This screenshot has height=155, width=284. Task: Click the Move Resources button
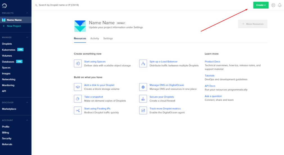pyautogui.click(x=253, y=24)
